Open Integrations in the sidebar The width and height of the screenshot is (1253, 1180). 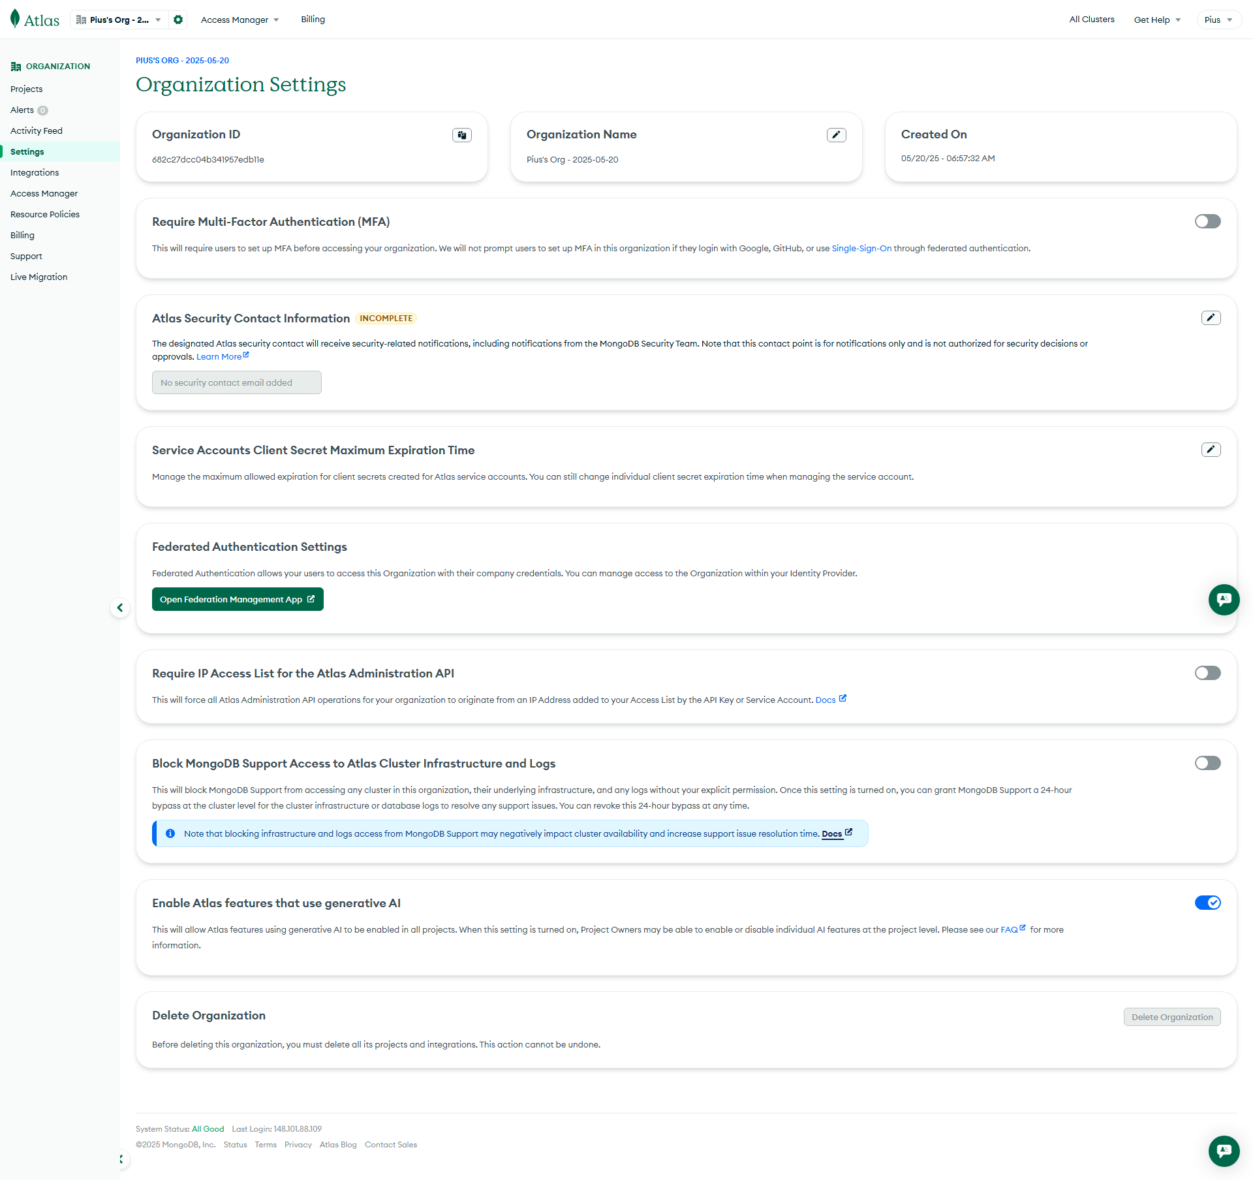click(35, 172)
